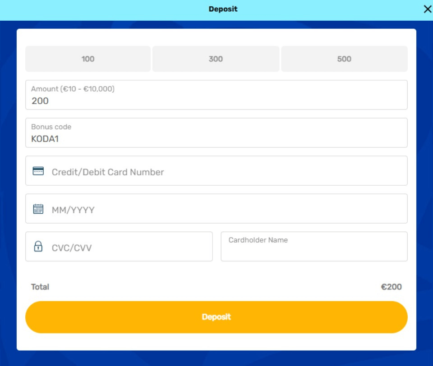
Task: Click the calendar icon beside MM/YYYY
Action: 38,209
